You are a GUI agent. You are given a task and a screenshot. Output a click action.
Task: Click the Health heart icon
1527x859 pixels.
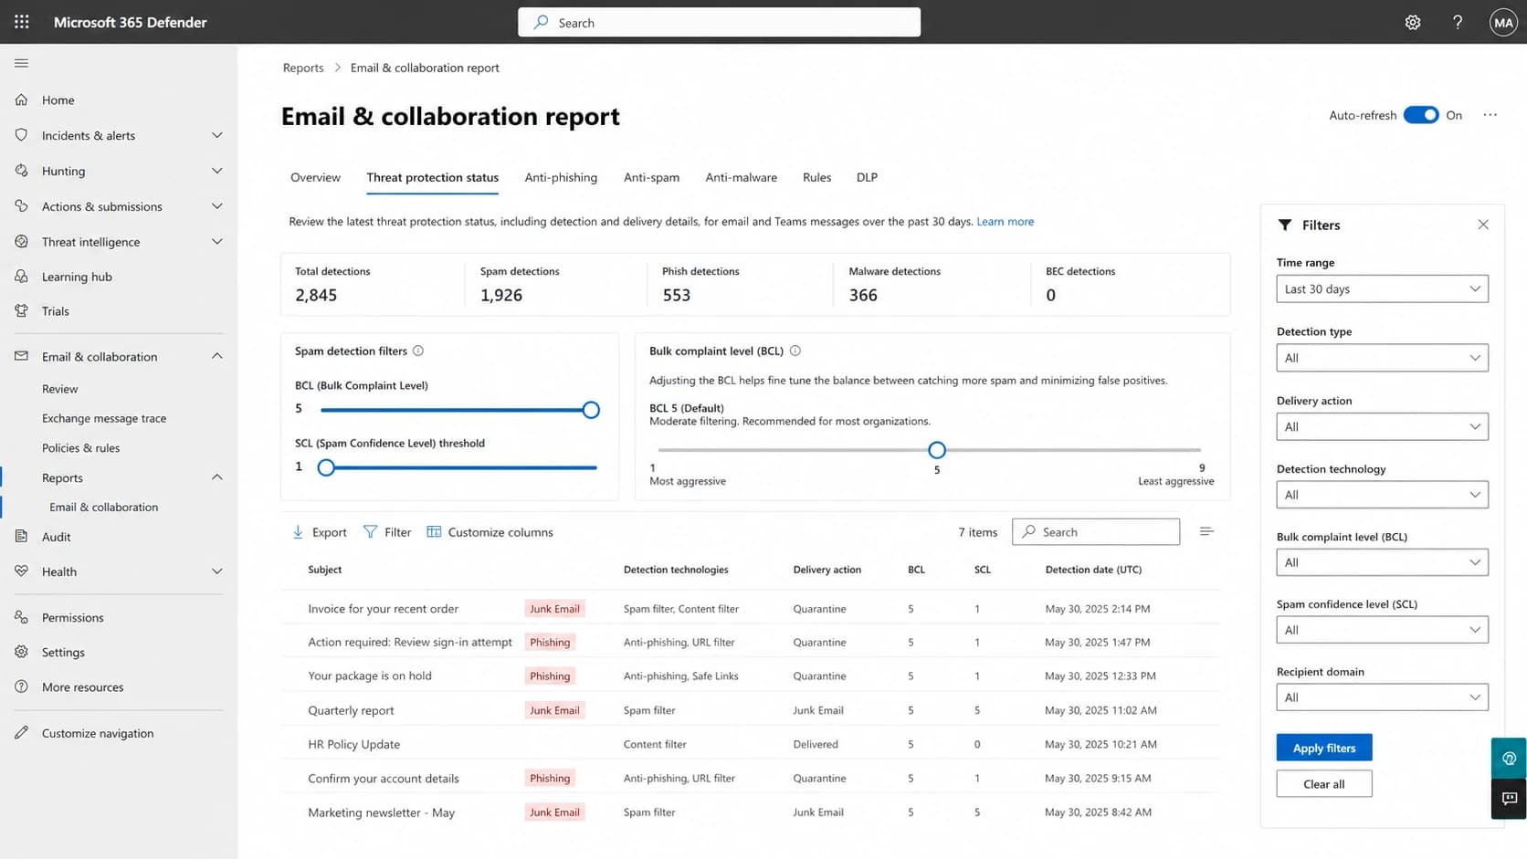(22, 571)
